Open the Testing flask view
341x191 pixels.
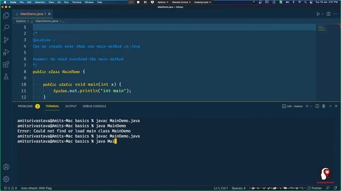(6, 76)
